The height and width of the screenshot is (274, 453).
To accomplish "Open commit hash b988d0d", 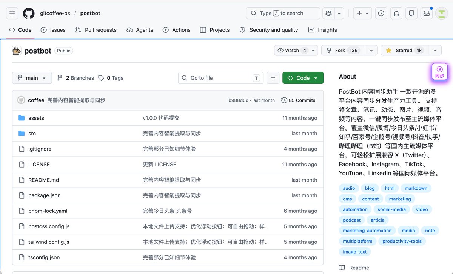I will 238,100.
